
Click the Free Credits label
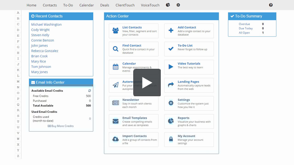(x=40, y=96)
